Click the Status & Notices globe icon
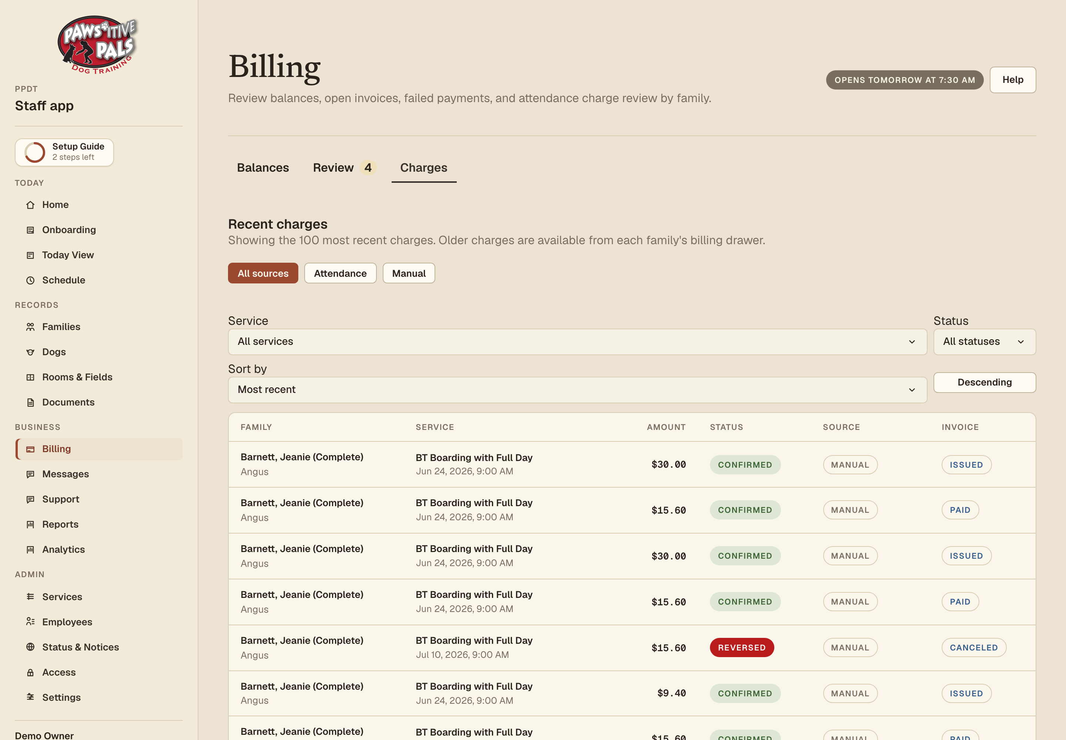 click(30, 647)
